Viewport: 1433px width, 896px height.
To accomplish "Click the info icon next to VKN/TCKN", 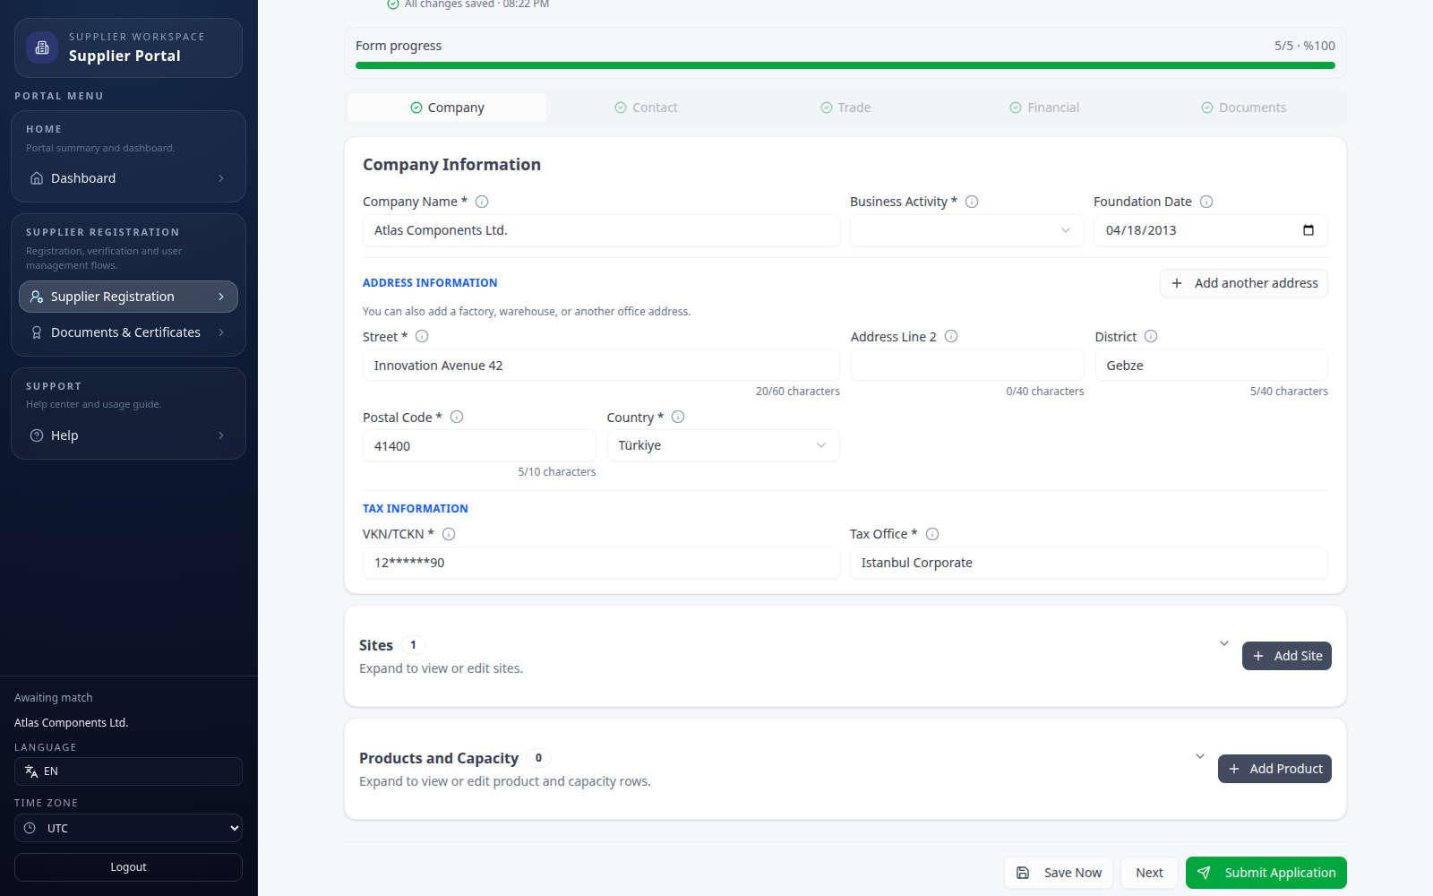I will click(449, 534).
